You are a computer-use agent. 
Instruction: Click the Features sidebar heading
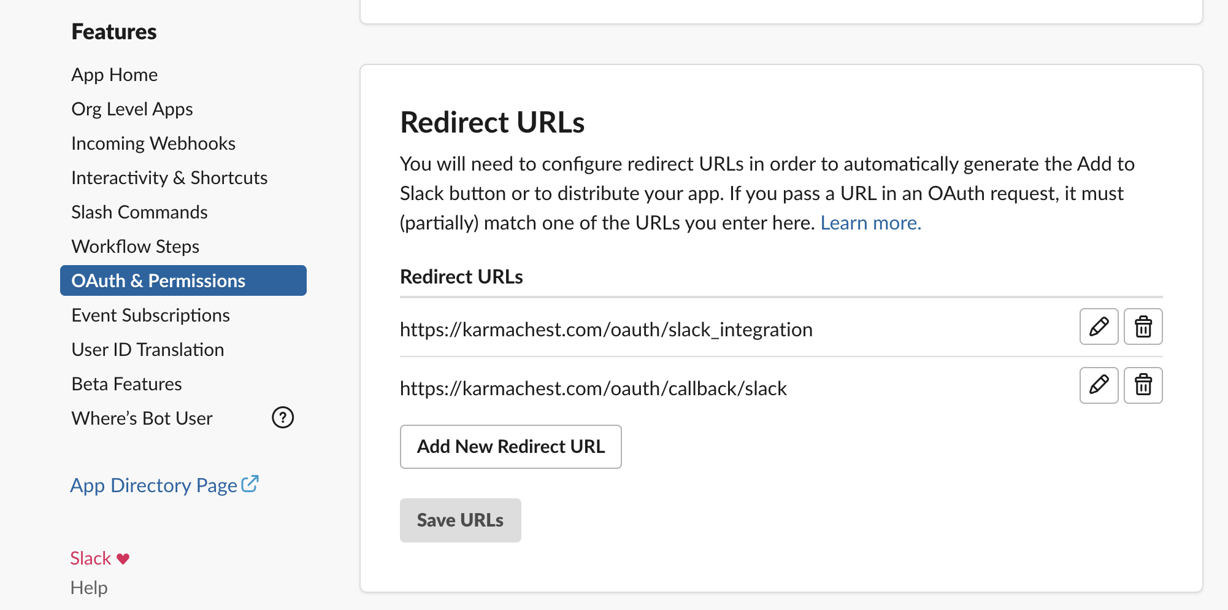(114, 32)
